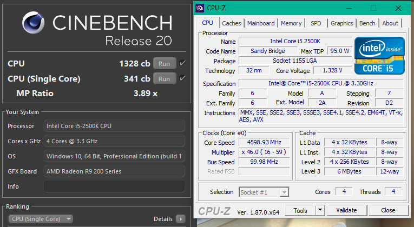Switch to the Mainboard tab

(x=261, y=23)
